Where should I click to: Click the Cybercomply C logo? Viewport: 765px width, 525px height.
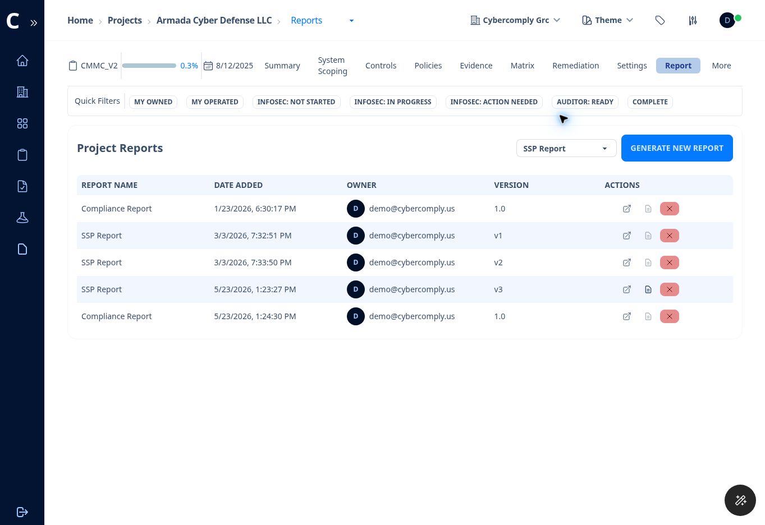point(13,21)
